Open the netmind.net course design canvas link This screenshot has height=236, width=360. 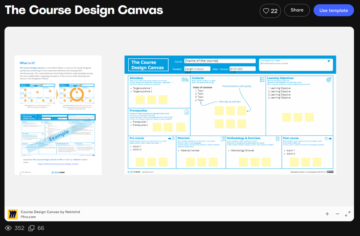tap(58, 164)
